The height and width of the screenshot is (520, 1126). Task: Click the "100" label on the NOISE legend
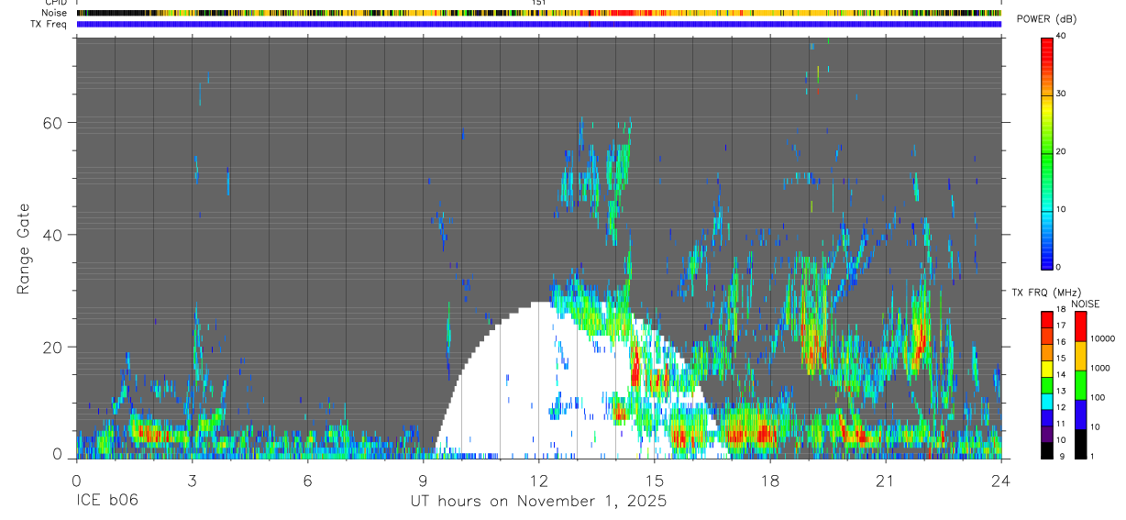[x=1098, y=398]
